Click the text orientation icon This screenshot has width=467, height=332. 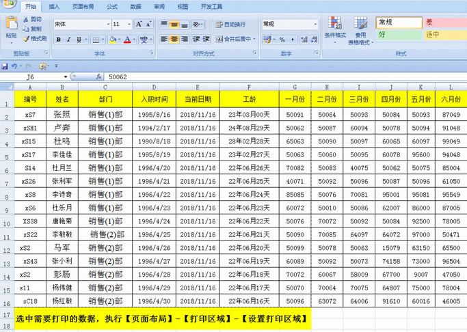tap(196, 25)
